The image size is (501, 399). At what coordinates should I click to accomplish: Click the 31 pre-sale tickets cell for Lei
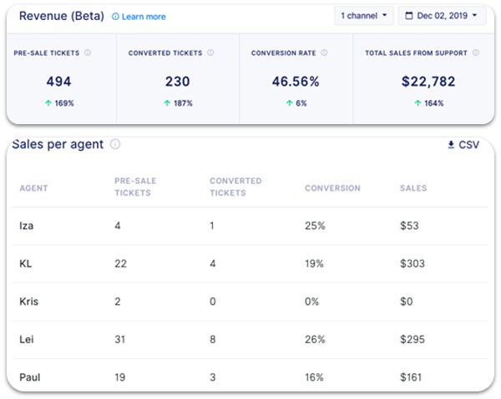click(x=119, y=339)
